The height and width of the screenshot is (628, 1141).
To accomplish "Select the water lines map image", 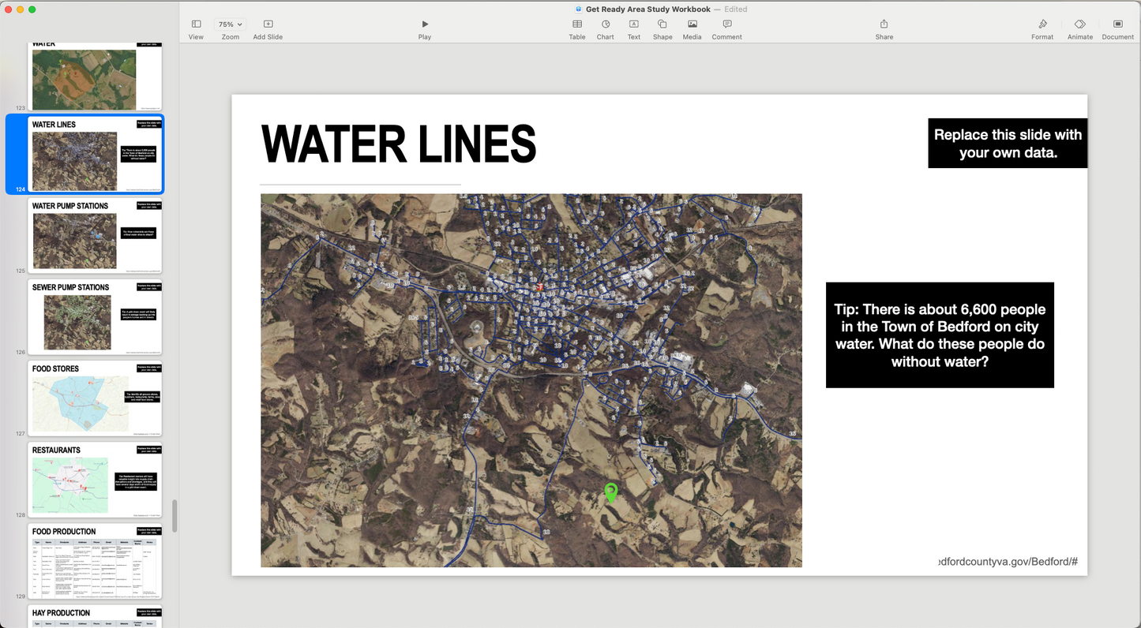I will 531,380.
